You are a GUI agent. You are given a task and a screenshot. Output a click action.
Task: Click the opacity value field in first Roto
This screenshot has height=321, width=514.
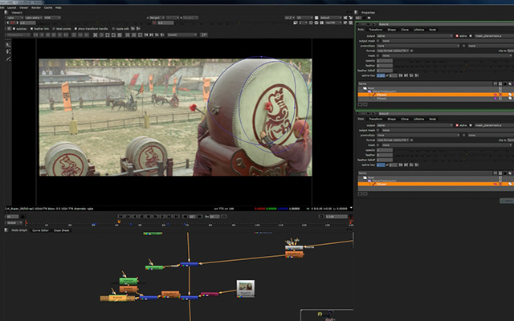384,61
